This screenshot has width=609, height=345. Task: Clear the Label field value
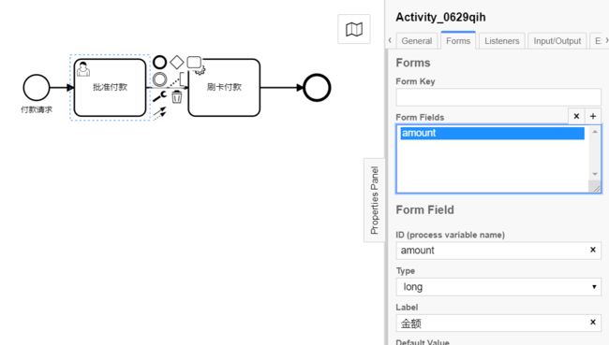click(593, 323)
